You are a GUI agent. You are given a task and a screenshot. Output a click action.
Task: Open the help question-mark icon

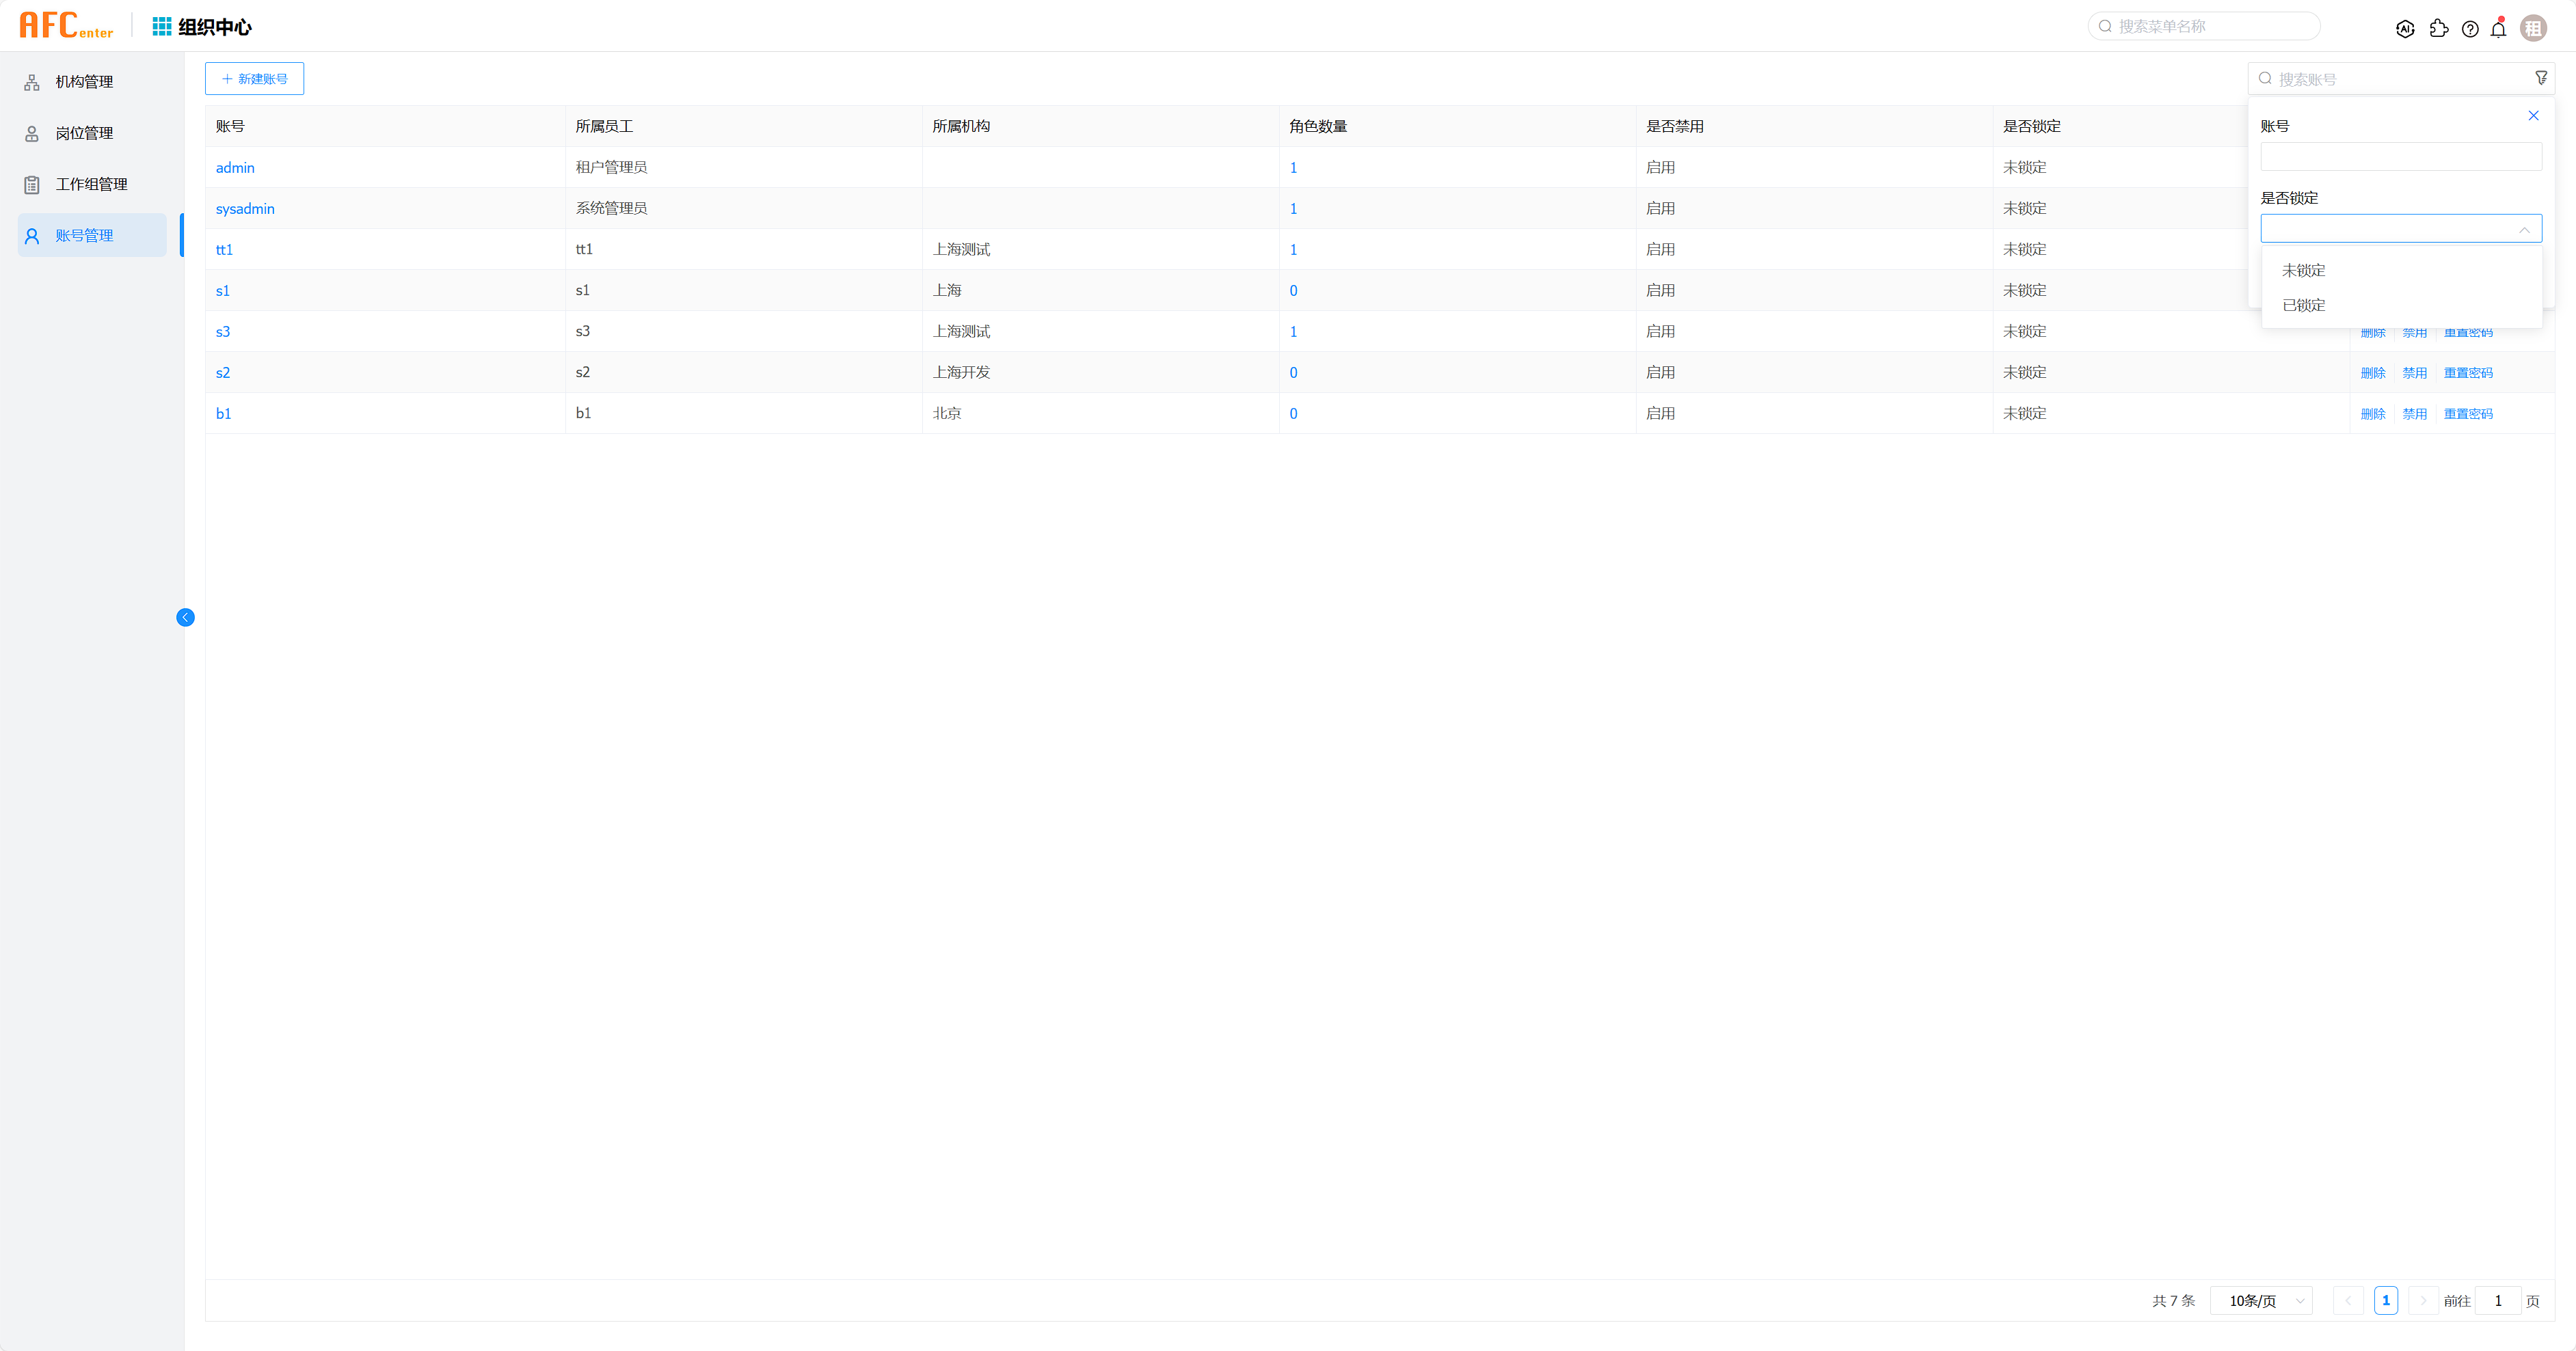click(x=2470, y=29)
